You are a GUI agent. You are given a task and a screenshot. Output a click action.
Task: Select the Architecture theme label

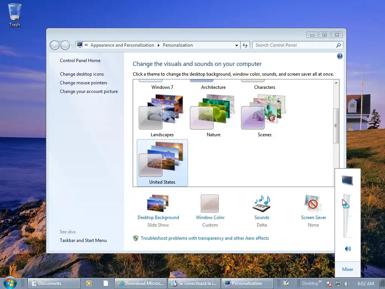point(214,87)
